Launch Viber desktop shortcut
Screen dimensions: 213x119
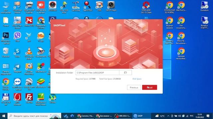(17, 37)
